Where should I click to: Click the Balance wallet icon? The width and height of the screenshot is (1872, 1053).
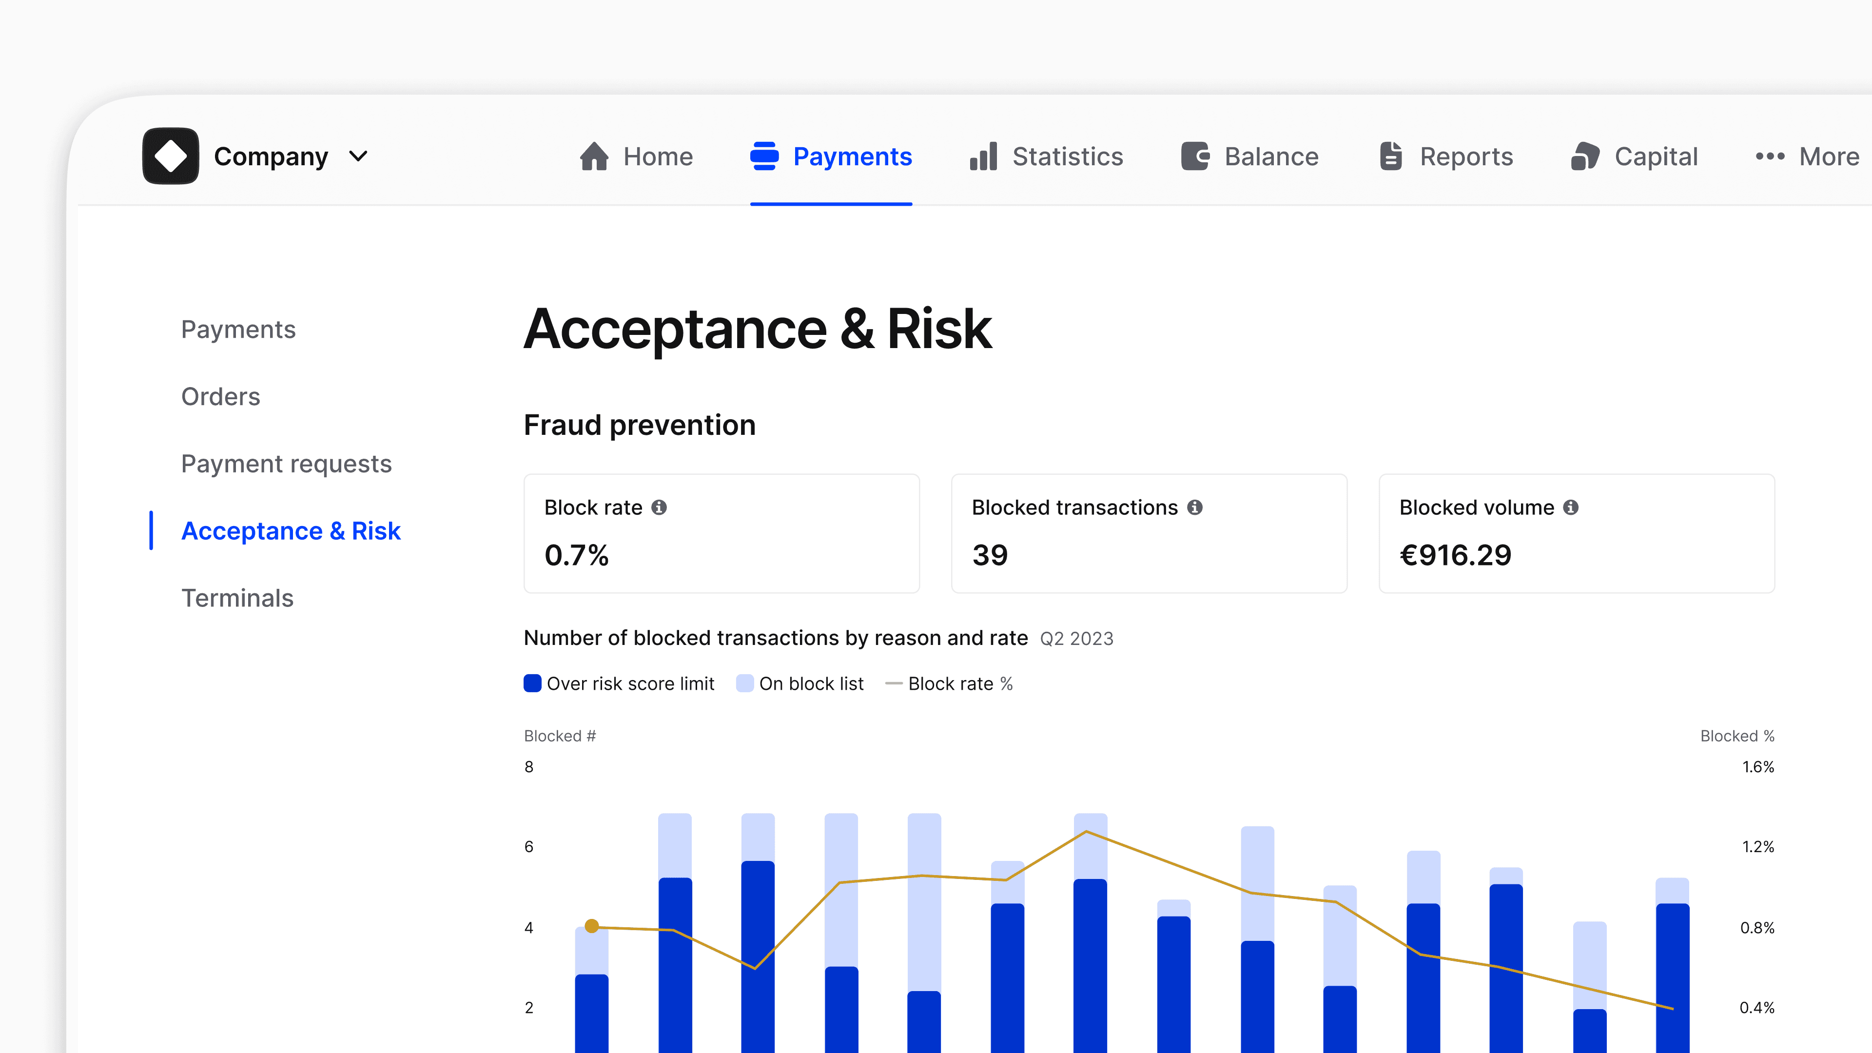(1195, 156)
